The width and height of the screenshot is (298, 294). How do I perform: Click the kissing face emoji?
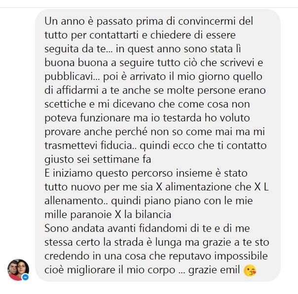[x=250, y=271]
